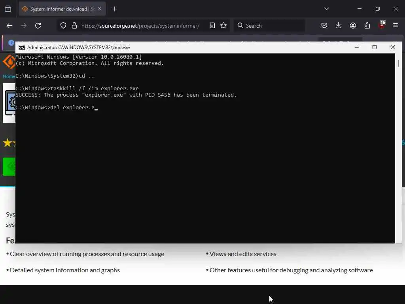Restore down the Firefox window
405x304 pixels.
[378, 9]
